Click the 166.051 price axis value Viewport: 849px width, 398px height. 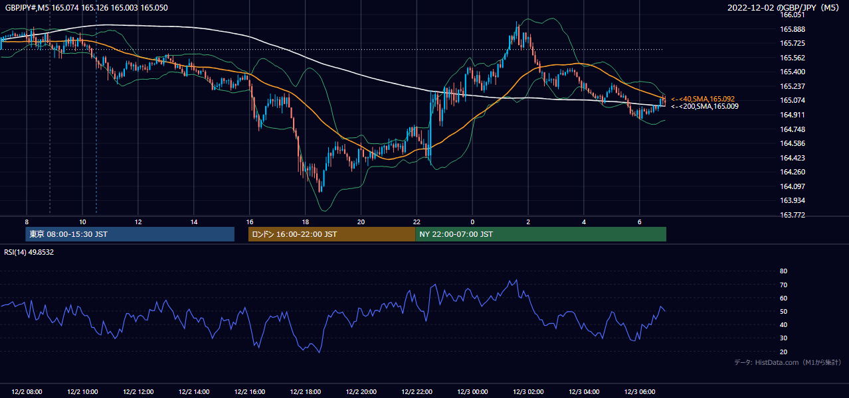pyautogui.click(x=793, y=15)
